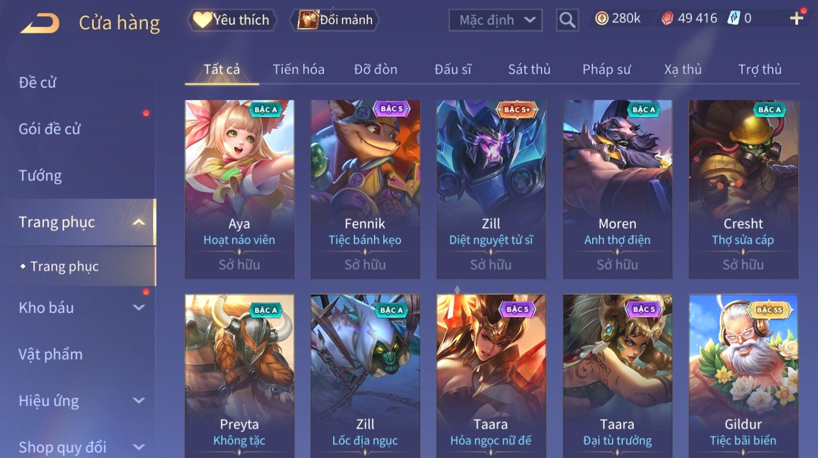Switch to the Sát thủ tab

click(x=529, y=69)
